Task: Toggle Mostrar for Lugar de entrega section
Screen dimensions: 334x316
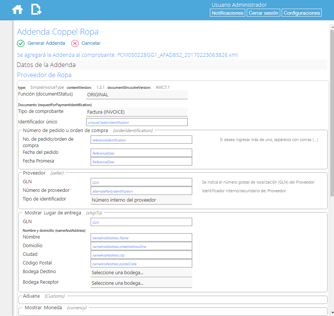Action: 33,213
